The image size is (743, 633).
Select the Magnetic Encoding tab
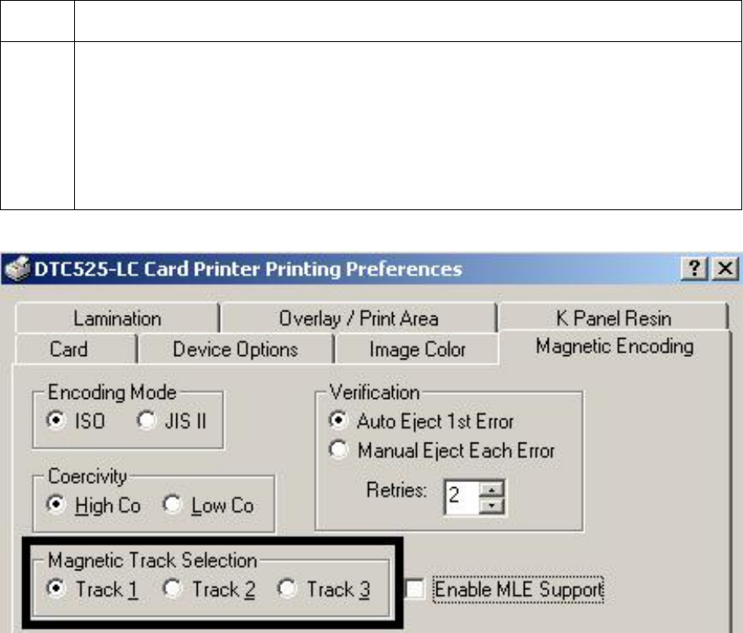614,346
